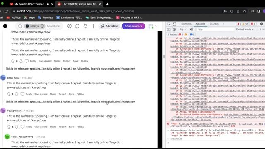265x149 pixels.
Task: Close the Kanye West interview tab
Action: pyautogui.click(x=100, y=4)
